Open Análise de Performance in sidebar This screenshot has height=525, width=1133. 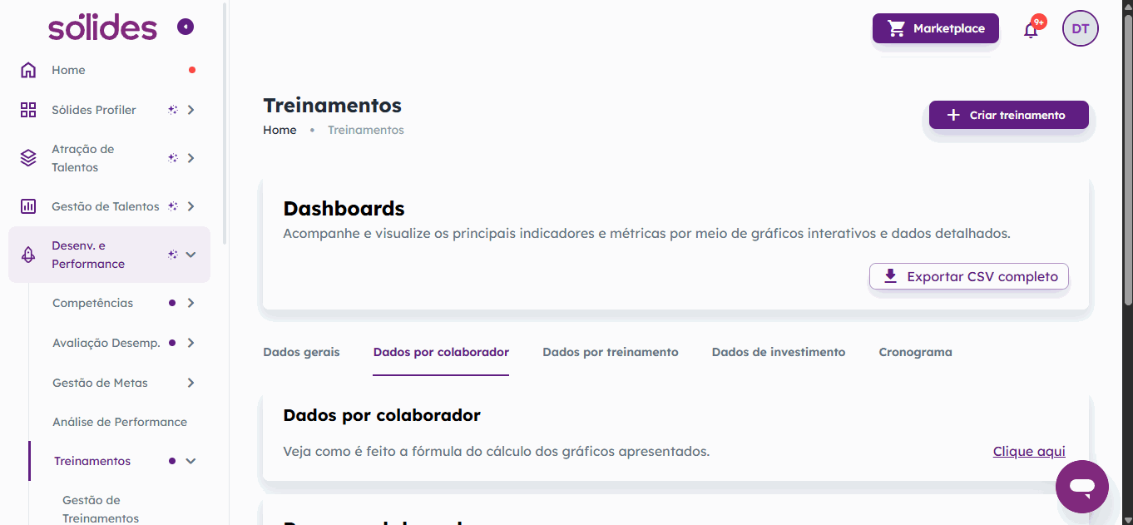pyautogui.click(x=120, y=422)
